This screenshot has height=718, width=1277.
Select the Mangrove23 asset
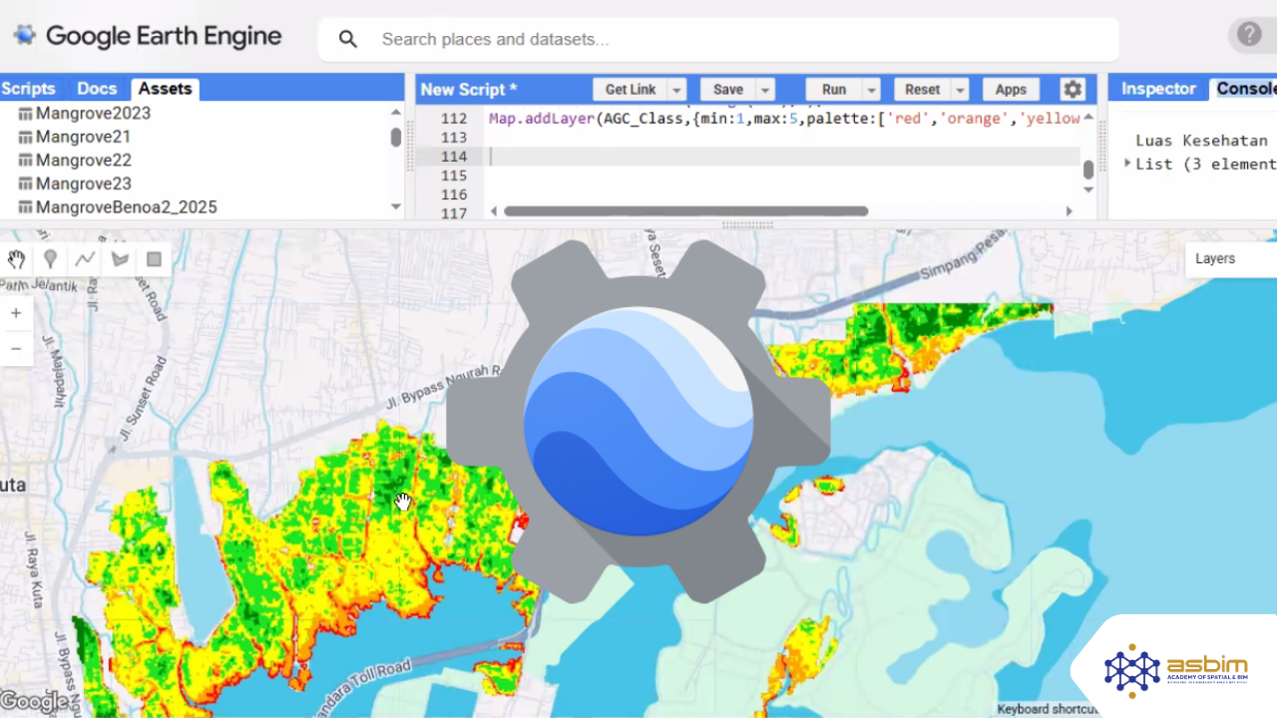[x=84, y=183]
